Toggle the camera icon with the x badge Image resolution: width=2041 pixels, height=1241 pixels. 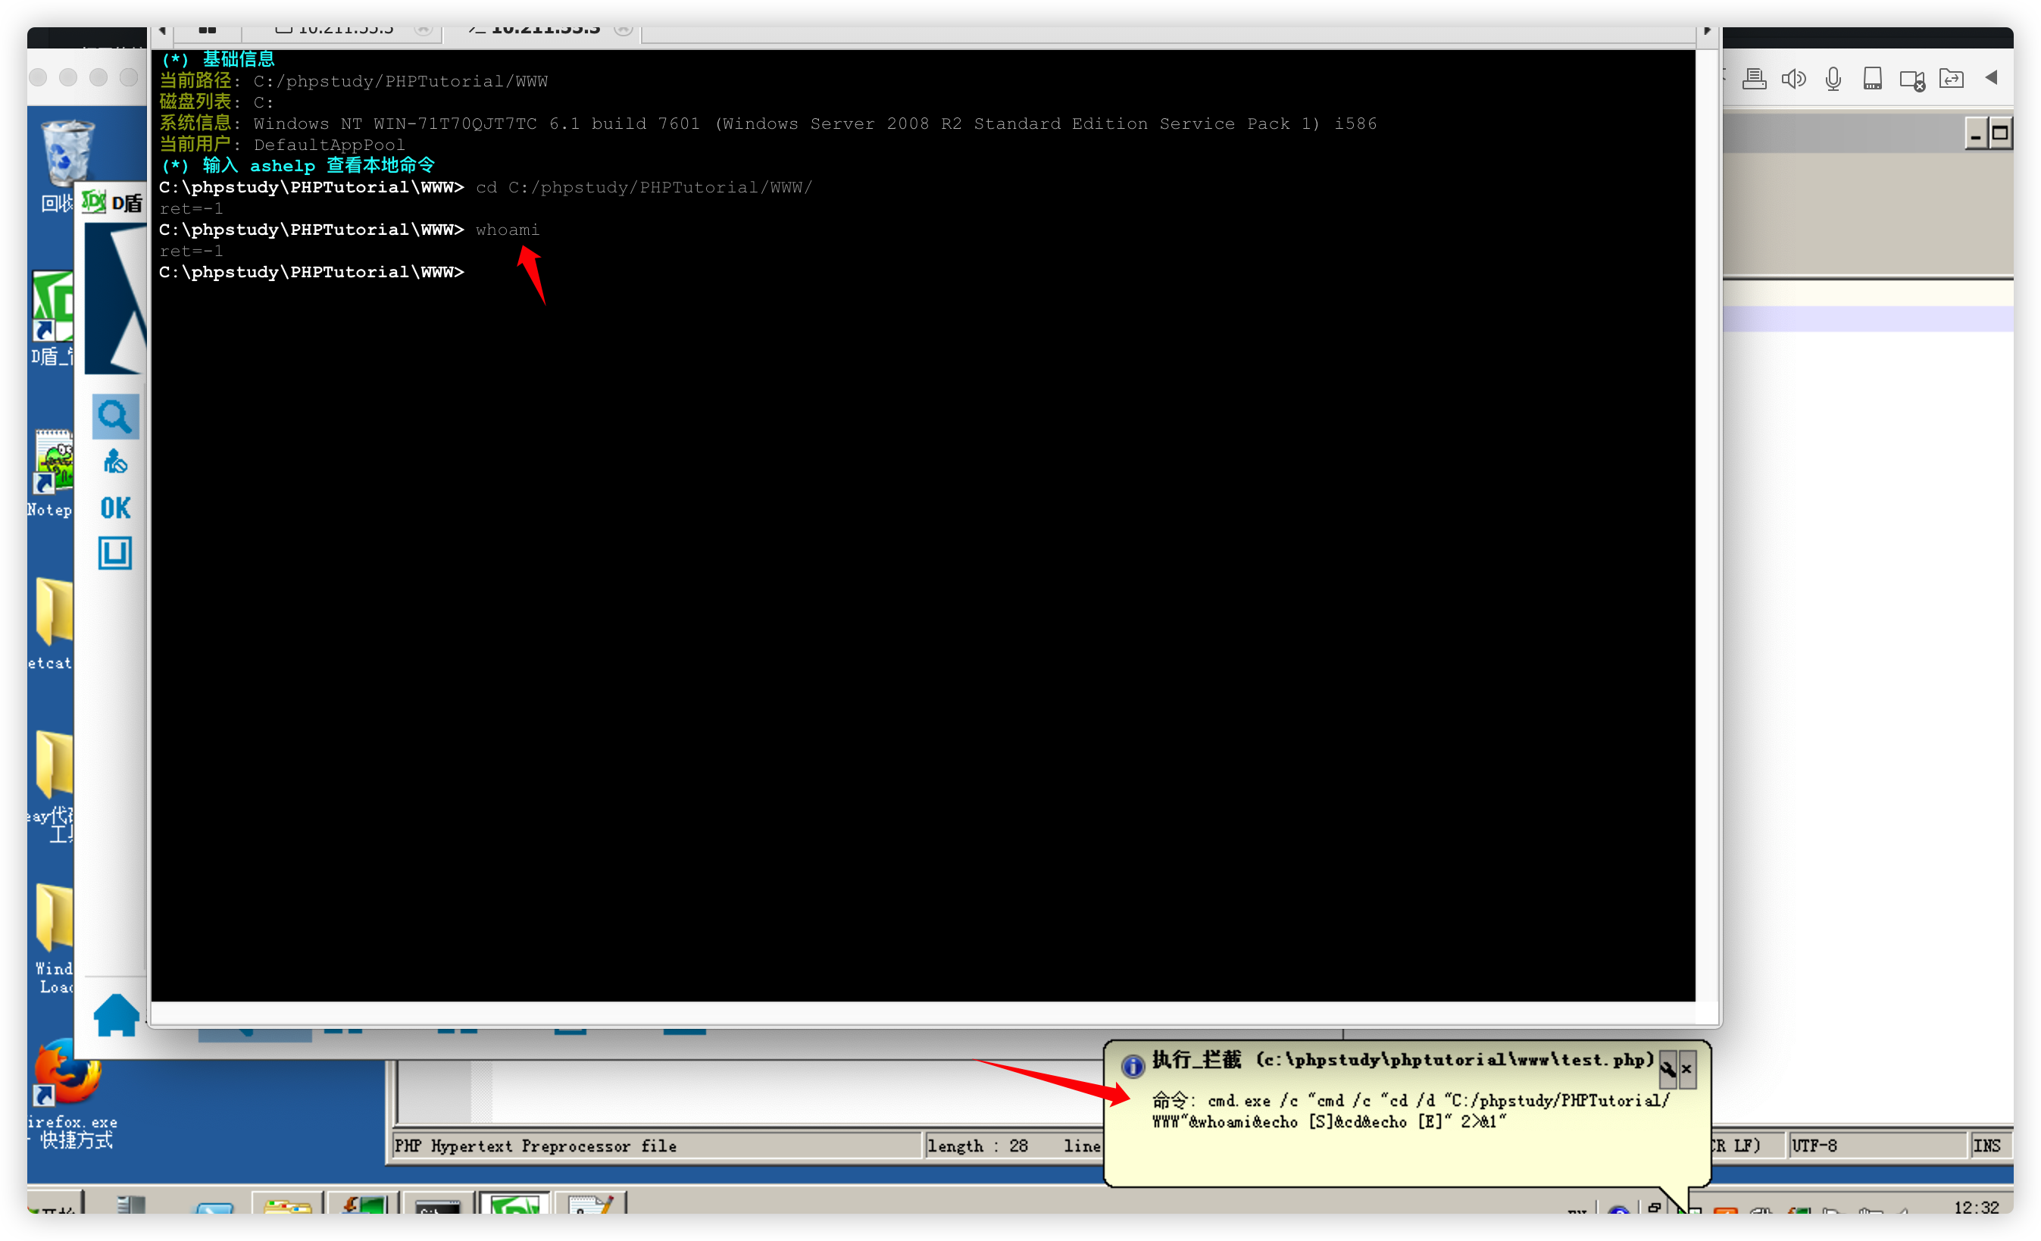point(1911,80)
